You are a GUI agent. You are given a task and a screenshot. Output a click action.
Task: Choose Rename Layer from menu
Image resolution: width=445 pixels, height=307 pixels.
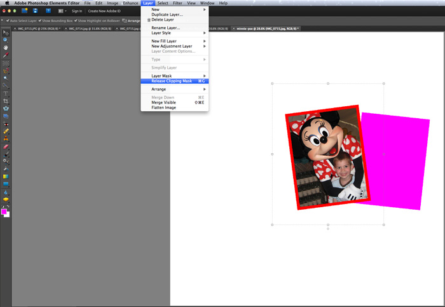(x=175, y=28)
